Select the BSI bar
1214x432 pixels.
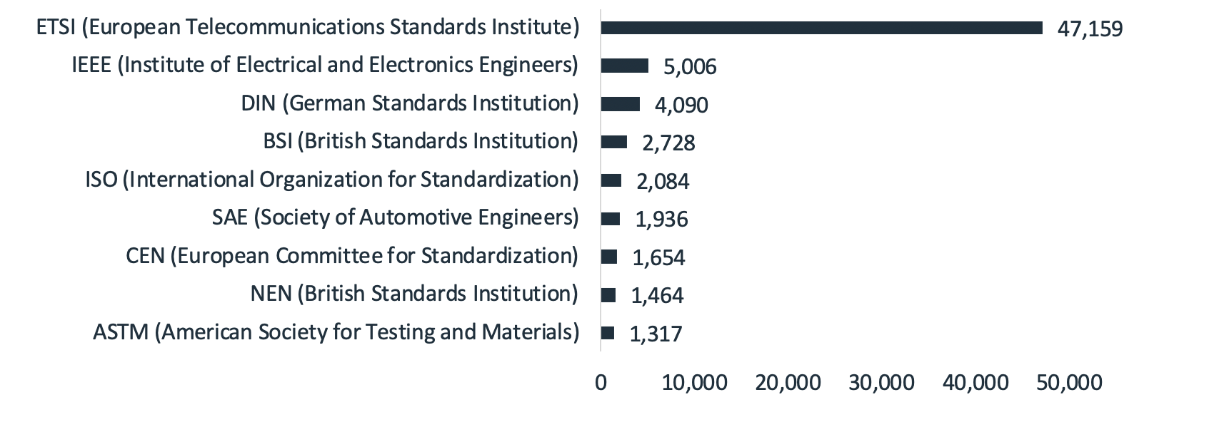click(614, 142)
